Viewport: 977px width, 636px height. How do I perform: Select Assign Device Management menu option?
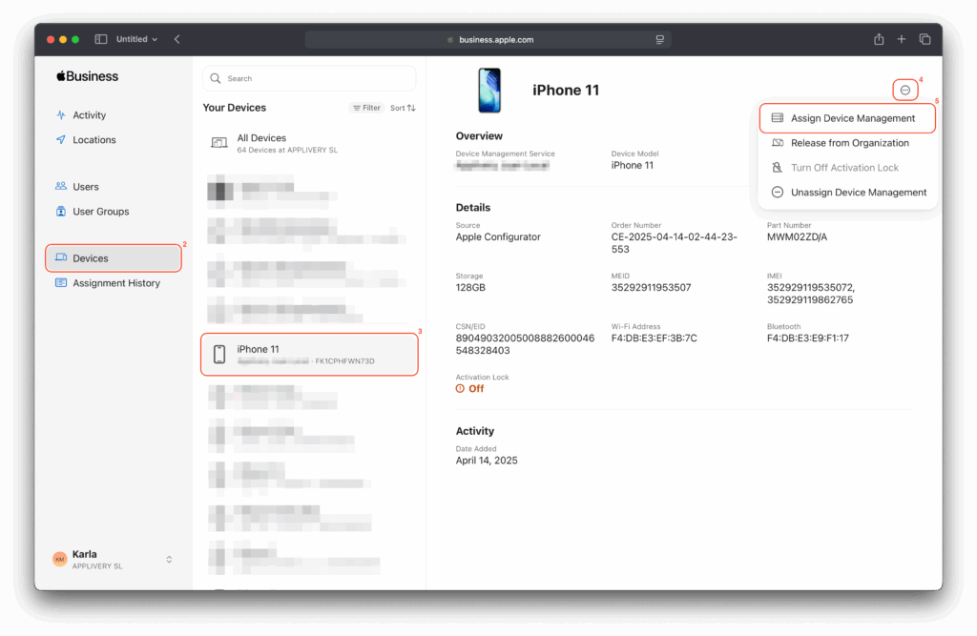tap(846, 118)
